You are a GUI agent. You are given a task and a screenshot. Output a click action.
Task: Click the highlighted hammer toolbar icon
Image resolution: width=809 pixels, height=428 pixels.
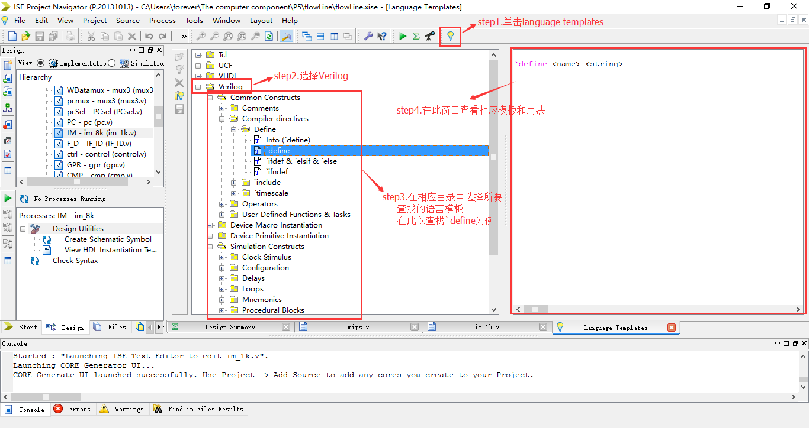(x=286, y=36)
